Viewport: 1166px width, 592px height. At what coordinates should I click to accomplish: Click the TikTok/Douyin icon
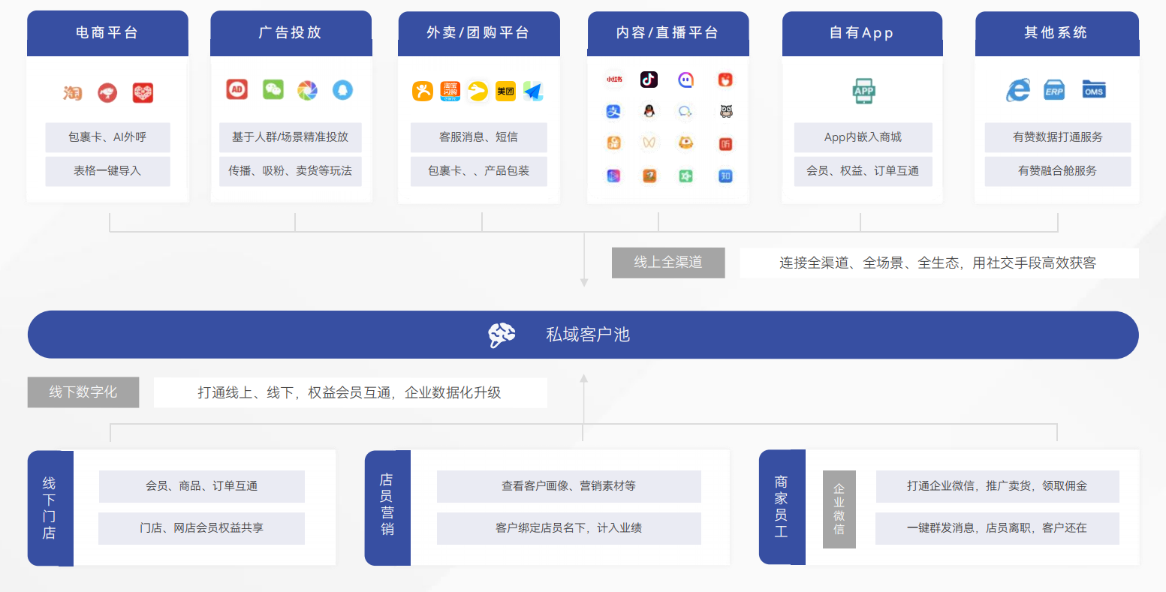pos(649,80)
